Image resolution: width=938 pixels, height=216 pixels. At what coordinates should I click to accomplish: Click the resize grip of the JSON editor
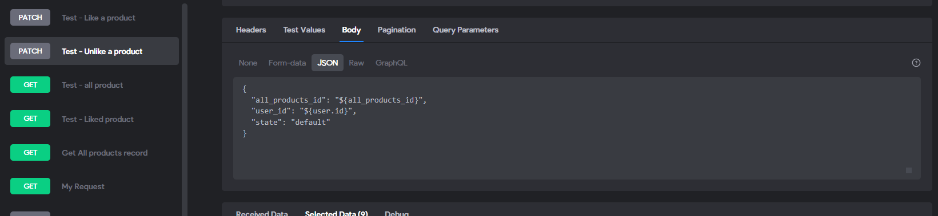(x=909, y=170)
